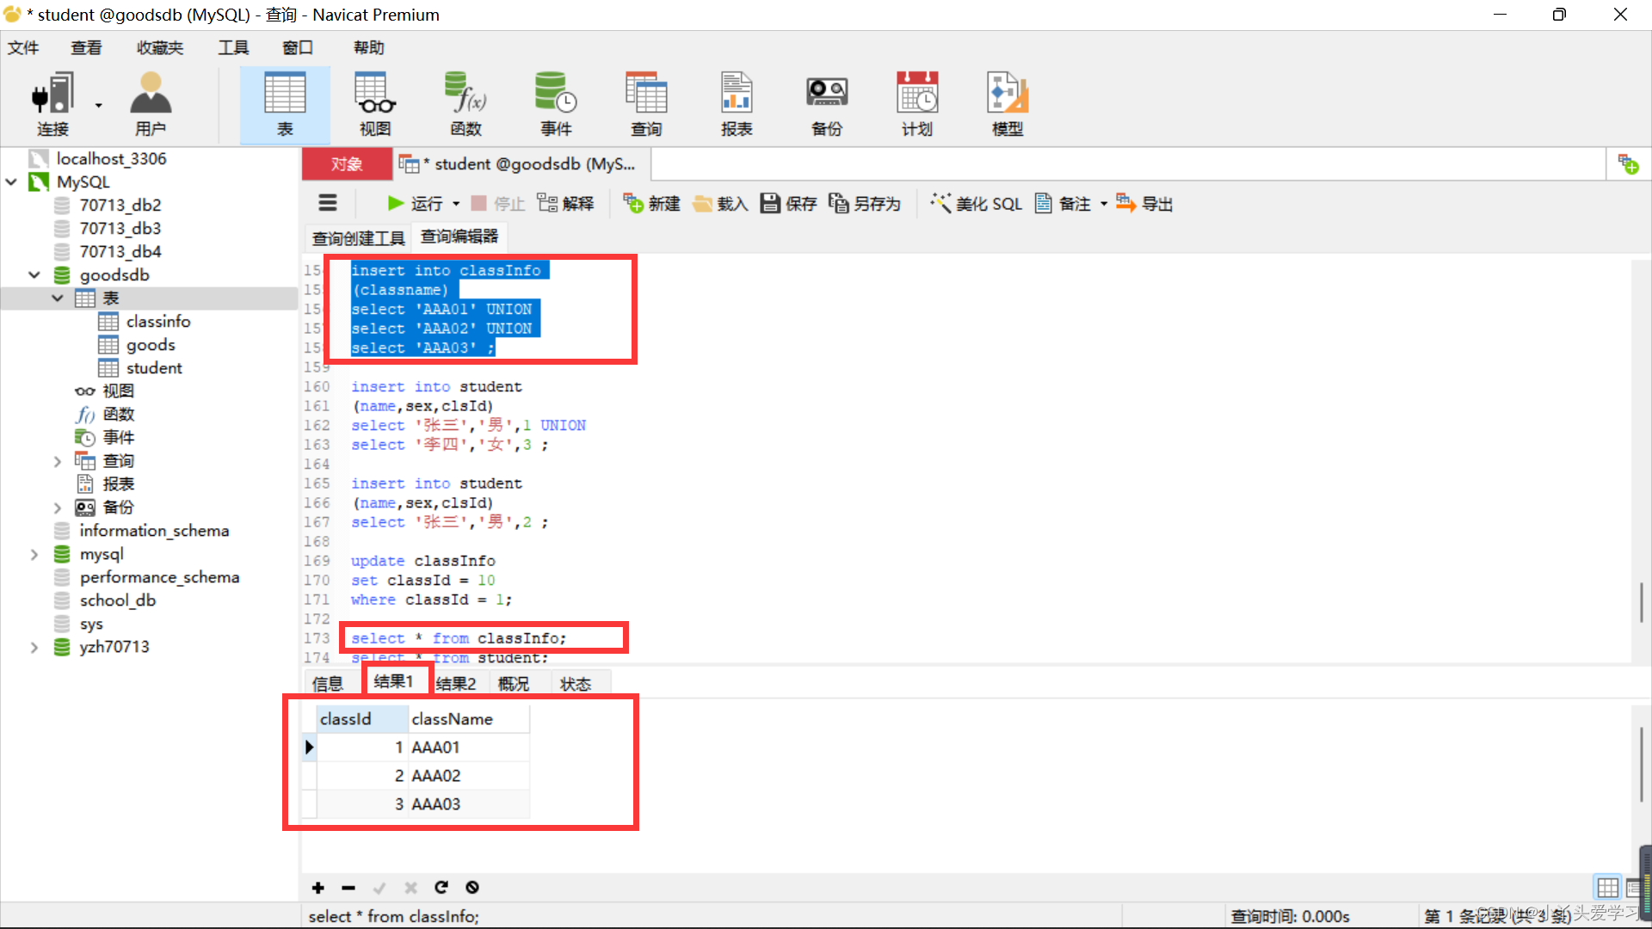1652x929 pixels.
Task: Open the 收藏夹 menu
Action: point(160,47)
